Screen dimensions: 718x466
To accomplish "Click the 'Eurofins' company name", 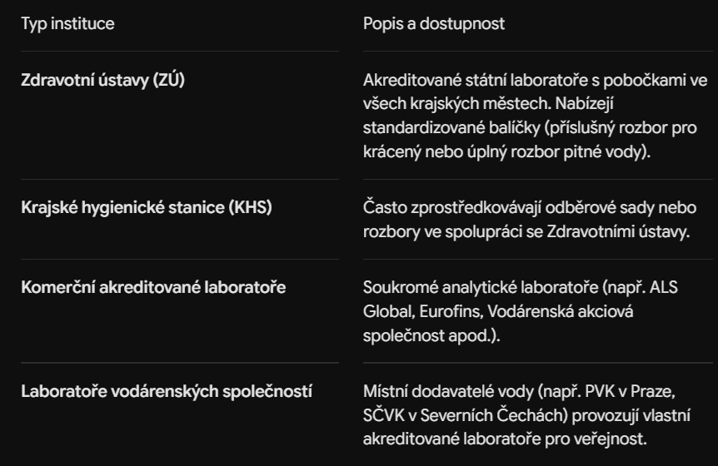I will click(451, 312).
